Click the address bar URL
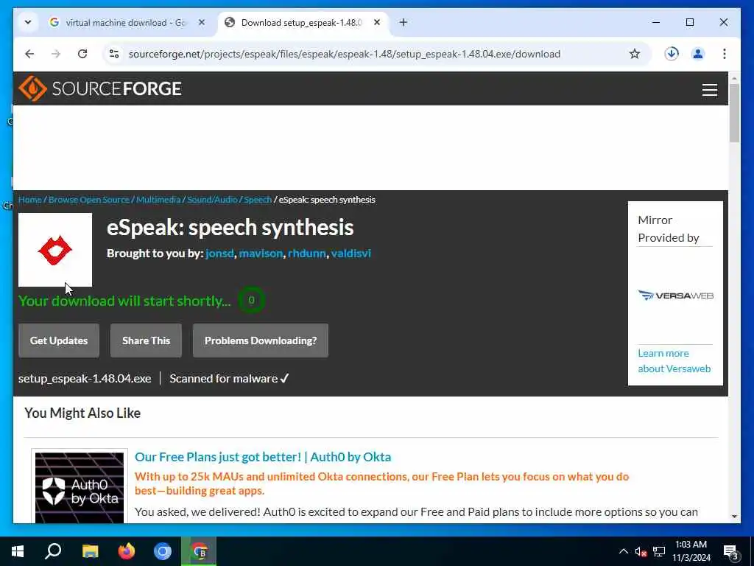This screenshot has width=754, height=566. [345, 54]
